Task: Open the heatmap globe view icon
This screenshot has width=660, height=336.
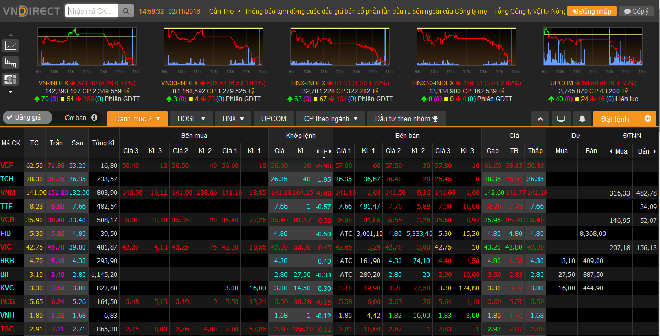Action: click(10, 79)
